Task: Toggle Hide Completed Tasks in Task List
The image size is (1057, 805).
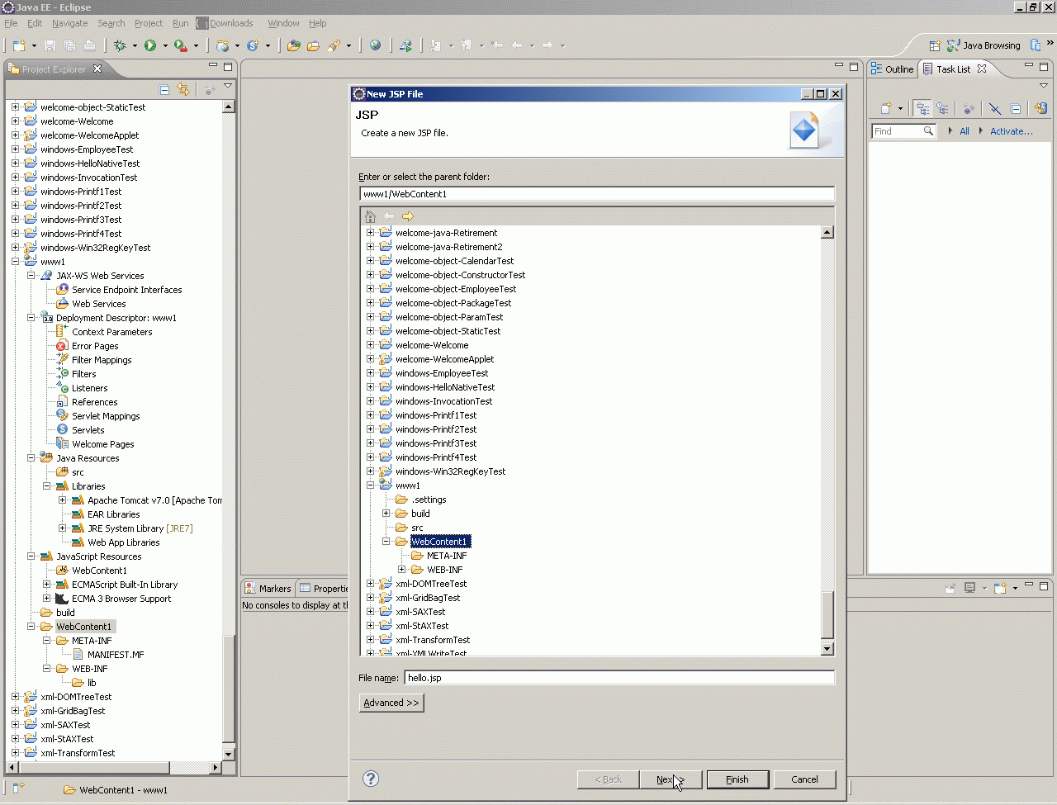Action: click(x=995, y=108)
